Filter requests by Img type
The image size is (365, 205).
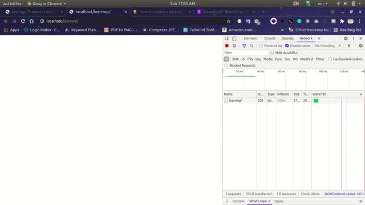258,59
